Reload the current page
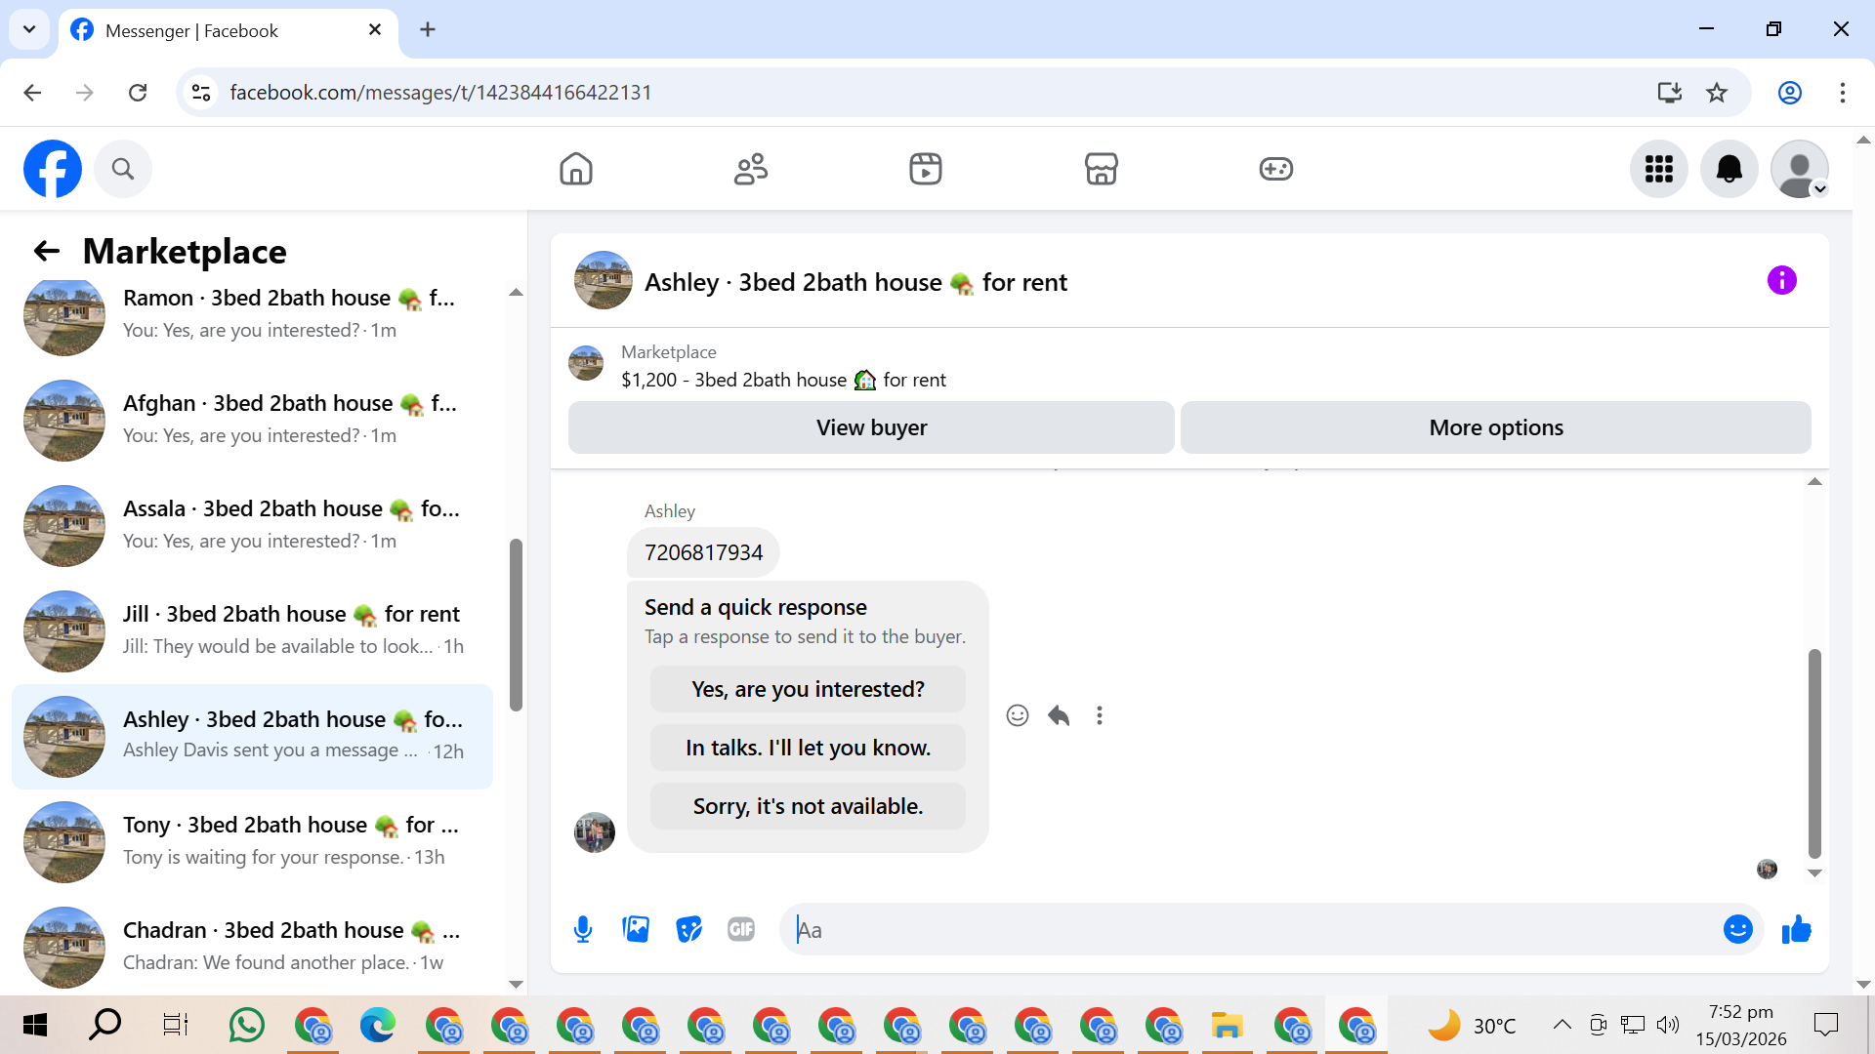Image resolution: width=1875 pixels, height=1054 pixels. [x=138, y=93]
